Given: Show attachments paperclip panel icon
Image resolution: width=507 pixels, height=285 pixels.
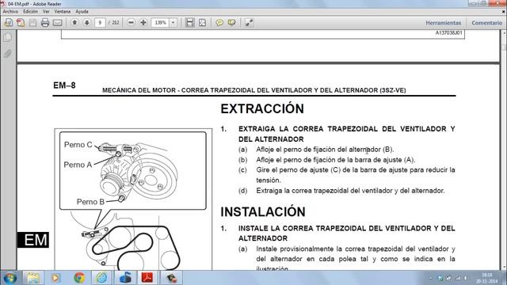Looking at the screenshot, I should click(8, 53).
